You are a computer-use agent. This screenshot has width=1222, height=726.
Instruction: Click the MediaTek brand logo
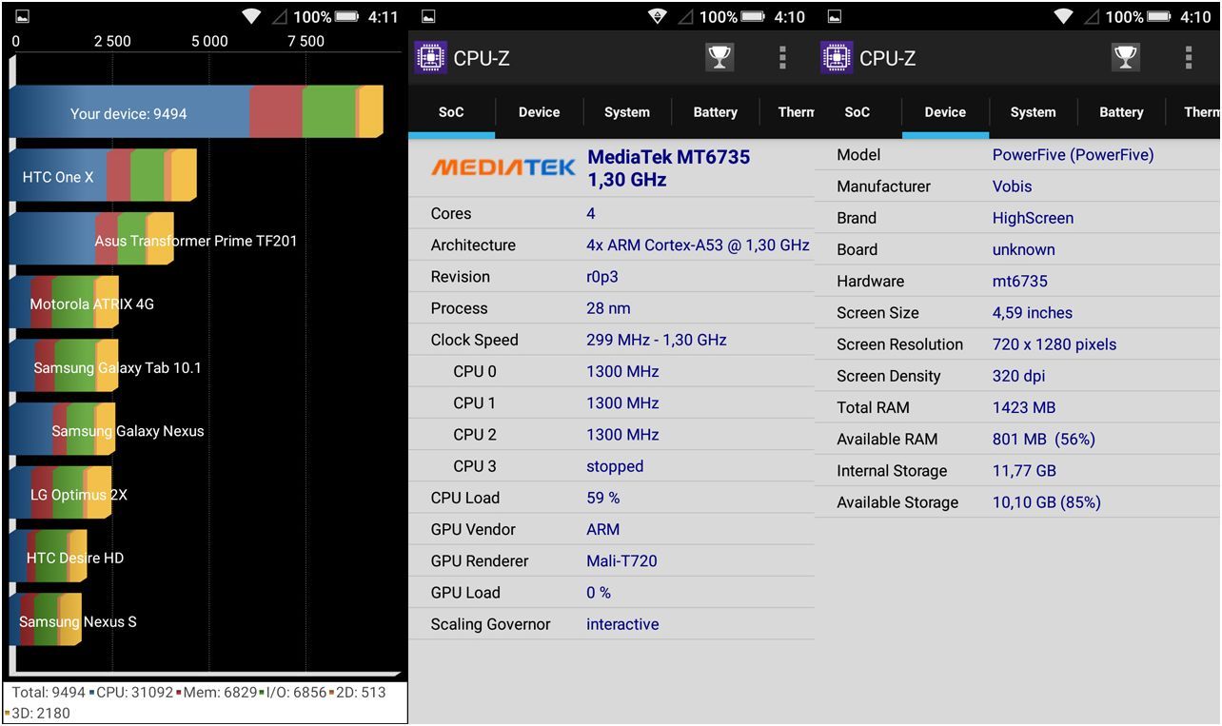tap(503, 168)
